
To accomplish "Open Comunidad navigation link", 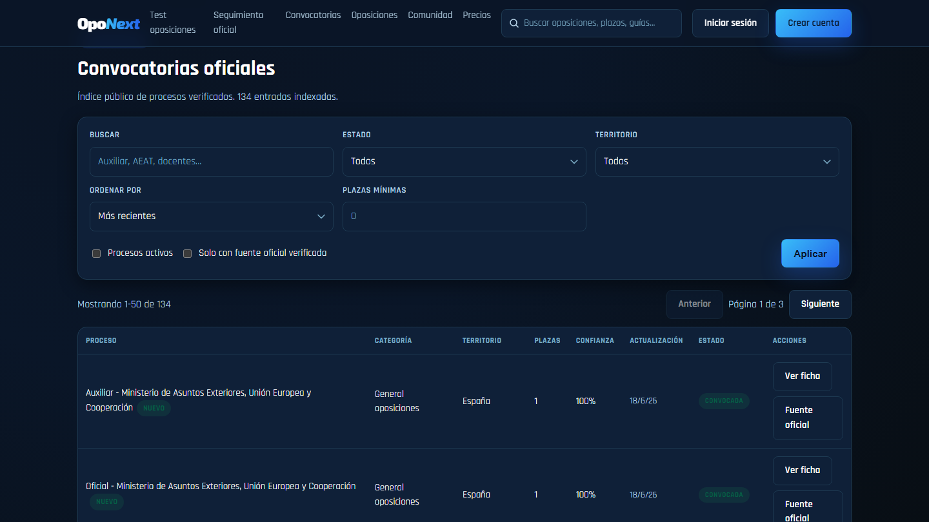I will tap(430, 15).
